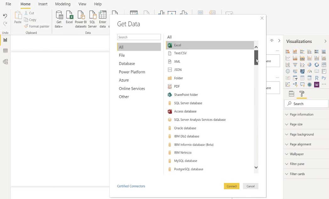
Task: Click the connector list scroll-up arrow
Action: 256,47
